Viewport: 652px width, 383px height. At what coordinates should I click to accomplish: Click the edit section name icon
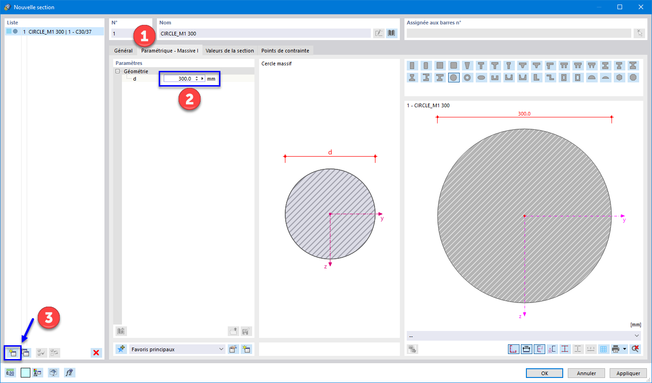click(379, 33)
